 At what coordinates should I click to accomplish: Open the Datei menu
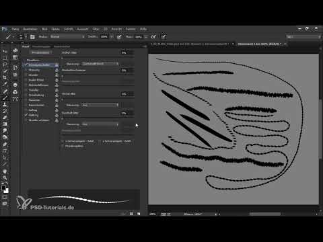(15, 29)
